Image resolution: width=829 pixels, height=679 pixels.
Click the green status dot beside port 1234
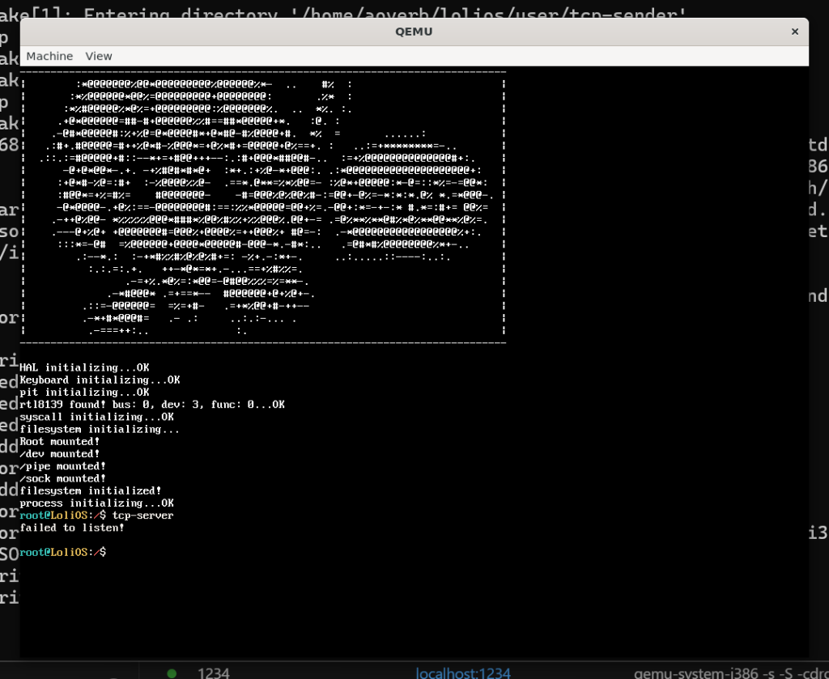pos(172,673)
